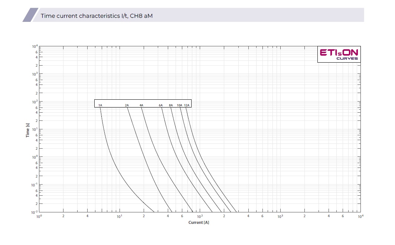Select the 4A curve label

coord(141,105)
